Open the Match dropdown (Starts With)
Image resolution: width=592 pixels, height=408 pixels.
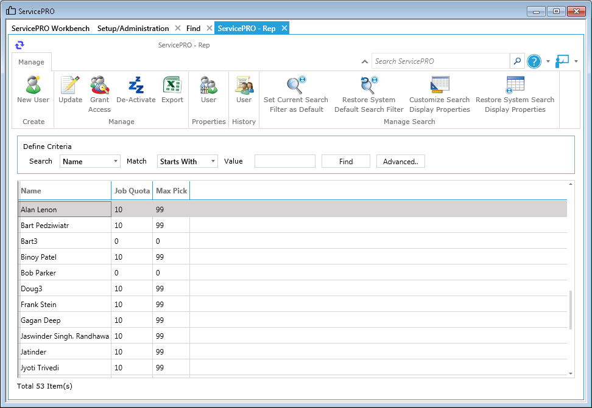[187, 161]
